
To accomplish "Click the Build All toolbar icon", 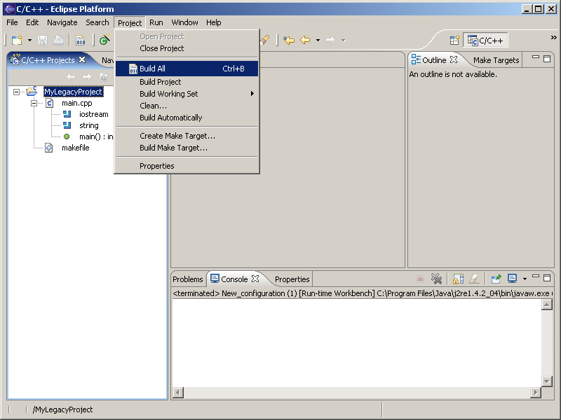I will [80, 41].
